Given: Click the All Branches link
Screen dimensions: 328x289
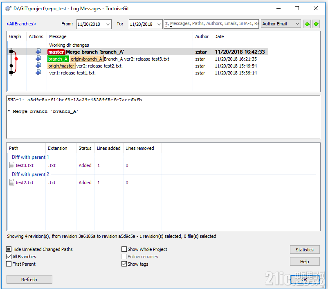Looking at the screenshot, I should (21, 24).
